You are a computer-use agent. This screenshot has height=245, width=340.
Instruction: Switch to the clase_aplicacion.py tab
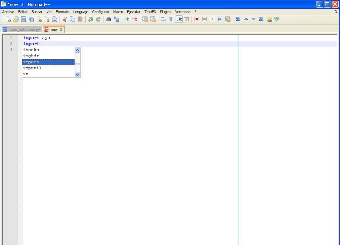22,30
